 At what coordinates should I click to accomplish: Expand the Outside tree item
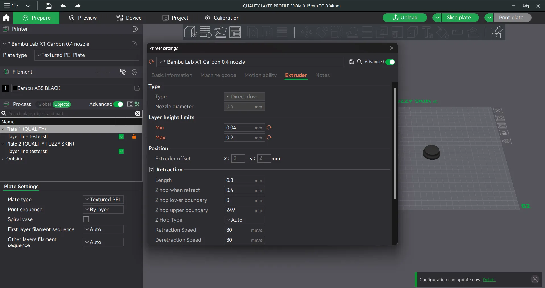3,159
